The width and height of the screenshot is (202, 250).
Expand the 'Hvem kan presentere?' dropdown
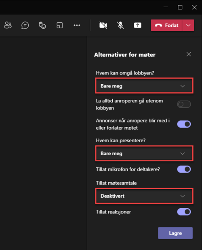[144, 153]
